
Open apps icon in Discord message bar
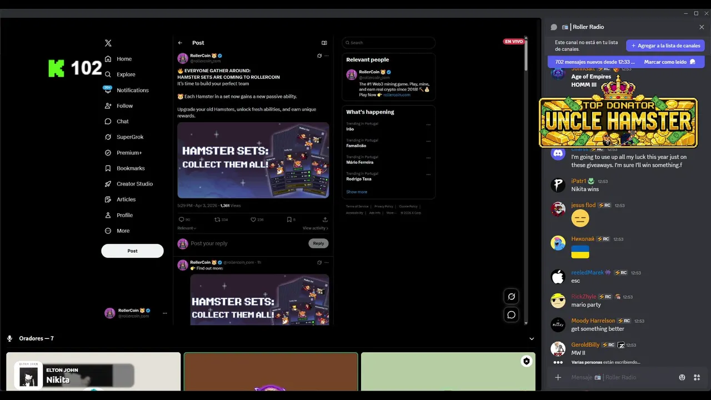coord(697,378)
